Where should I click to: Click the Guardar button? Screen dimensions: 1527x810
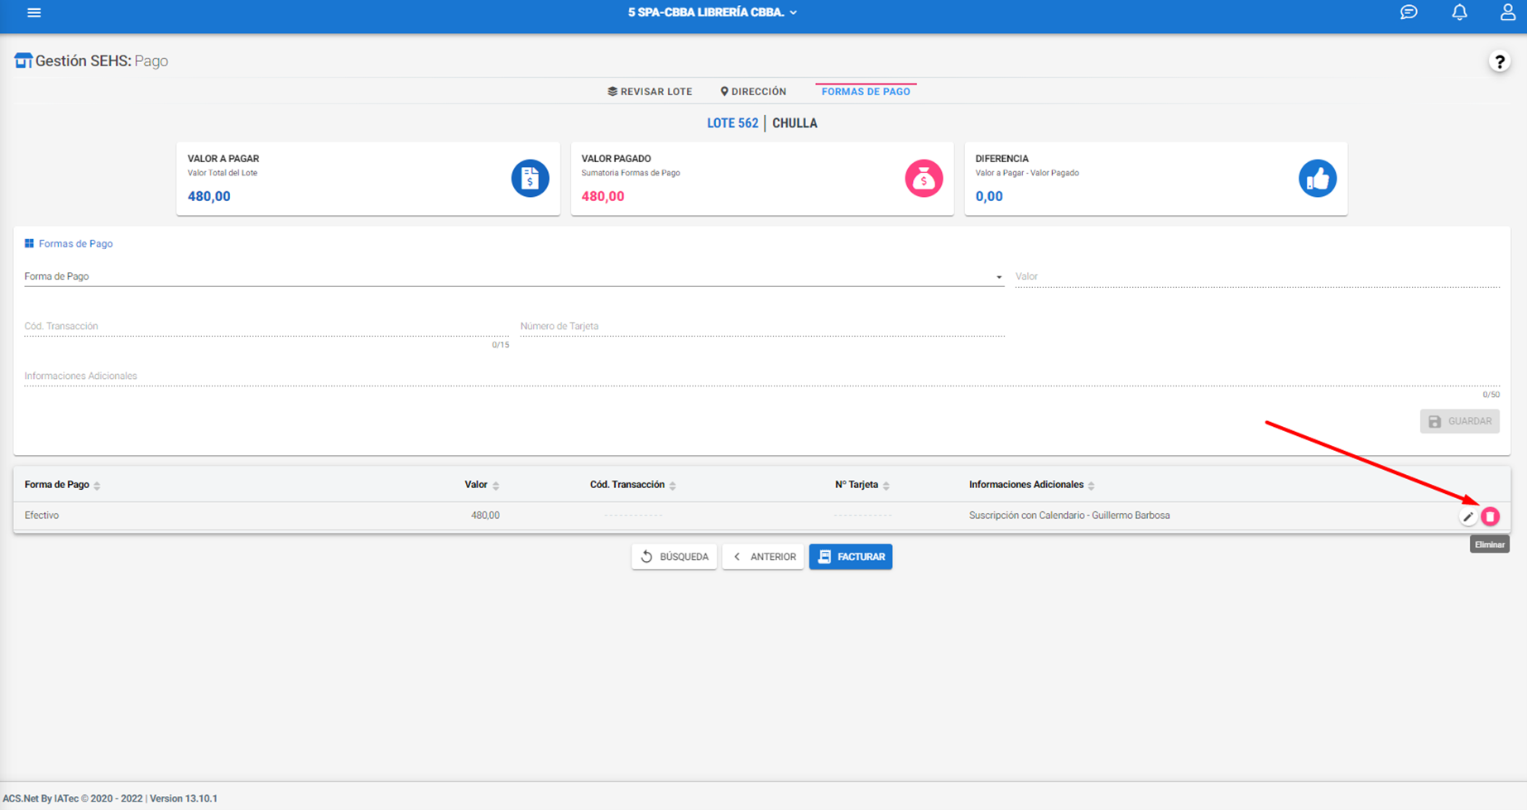coord(1460,421)
